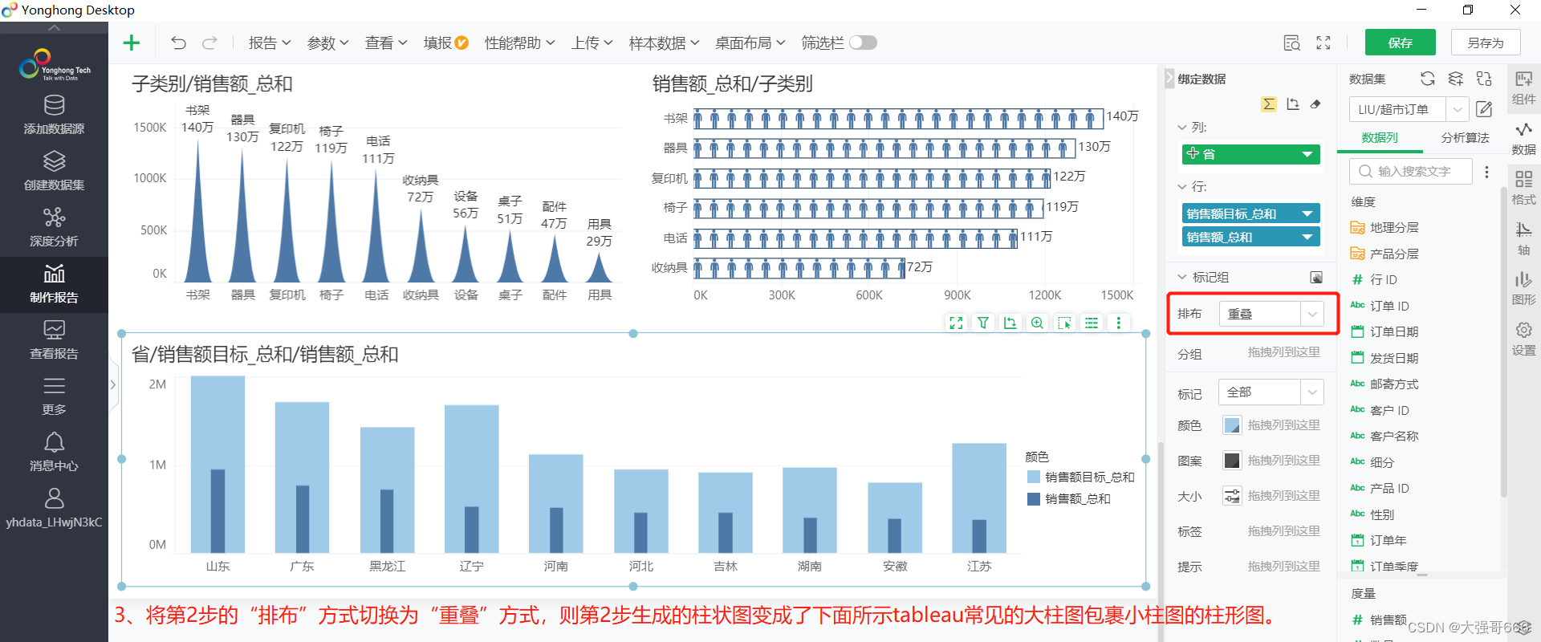1541x642 pixels.
Task: Collapse the 绑定数据 panel arrow
Action: [1169, 79]
